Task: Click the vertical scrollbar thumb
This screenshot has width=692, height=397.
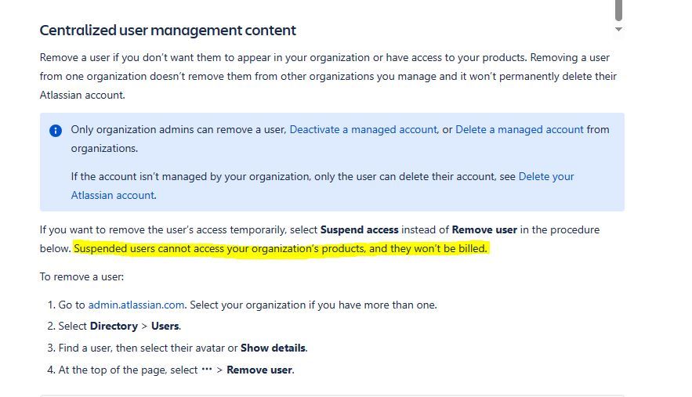Action: point(619,10)
